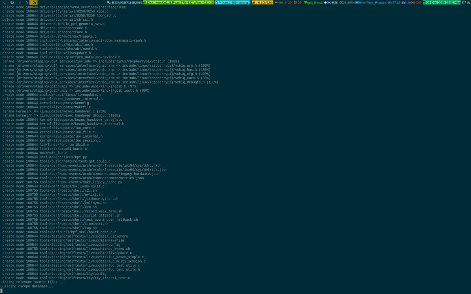Click the 0% umbrella status indicator
The height and width of the screenshot is (294, 471).
coord(279,2)
